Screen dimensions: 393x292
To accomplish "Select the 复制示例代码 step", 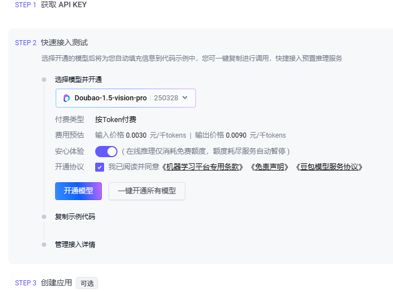I will click(x=75, y=217).
